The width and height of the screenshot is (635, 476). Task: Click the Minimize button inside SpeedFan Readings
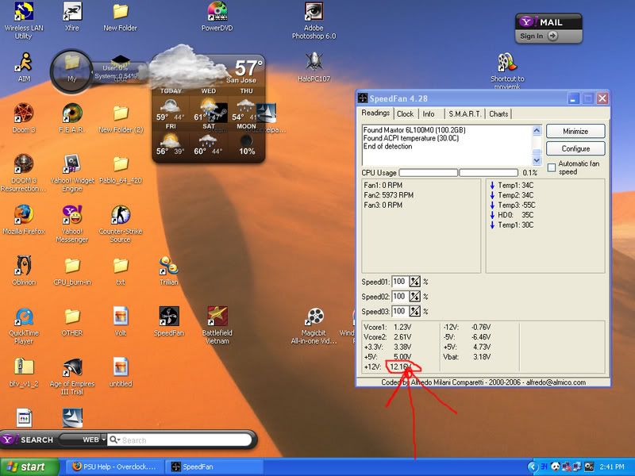[575, 131]
